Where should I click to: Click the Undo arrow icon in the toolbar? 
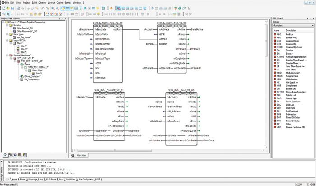43,8
